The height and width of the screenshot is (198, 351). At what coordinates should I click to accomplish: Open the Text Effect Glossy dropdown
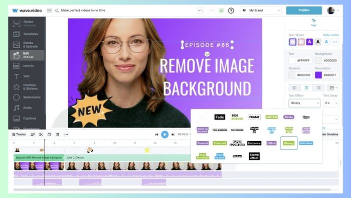pos(304,103)
